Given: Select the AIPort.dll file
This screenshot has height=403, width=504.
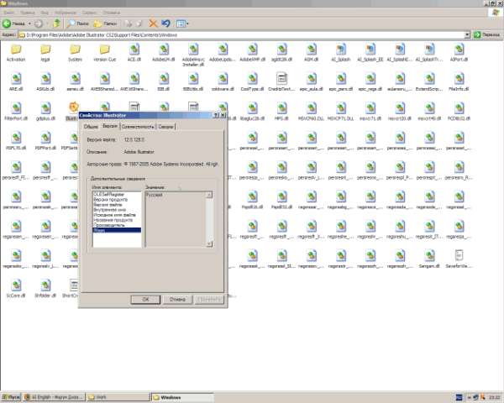Looking at the screenshot, I should [x=459, y=53].
